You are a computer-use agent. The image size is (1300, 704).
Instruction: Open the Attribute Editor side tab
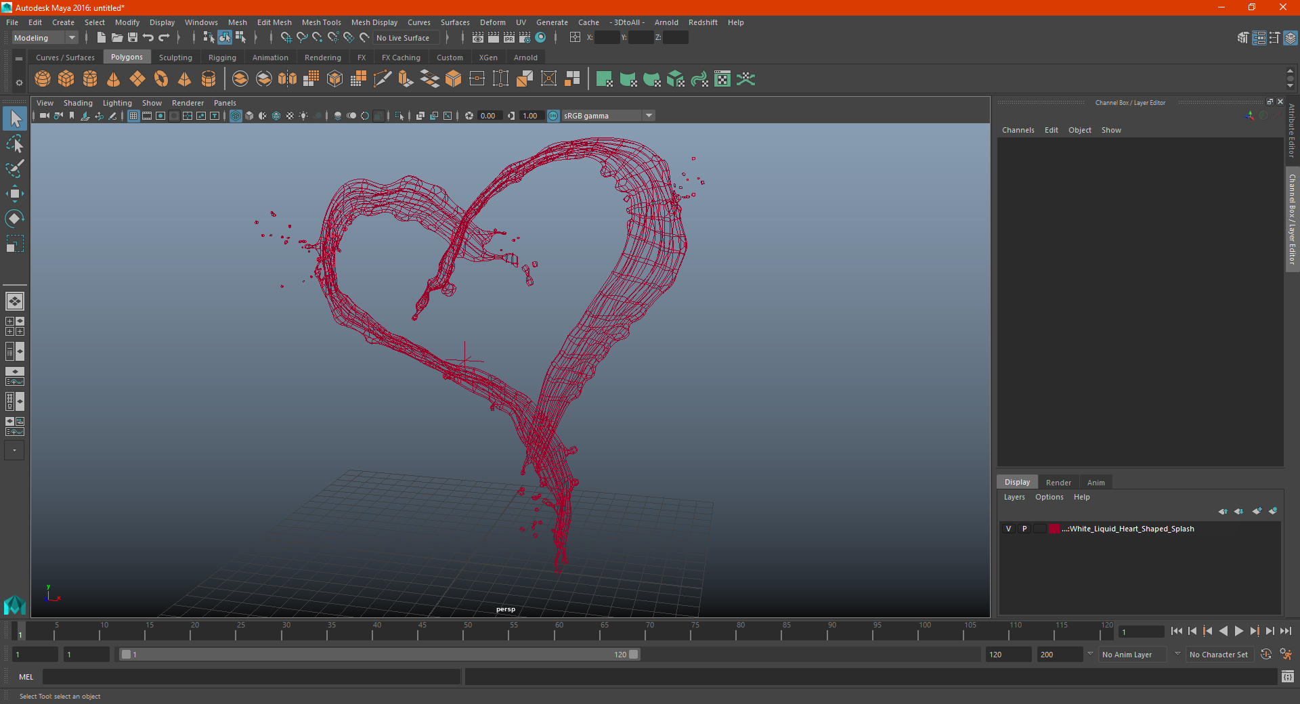click(1292, 131)
